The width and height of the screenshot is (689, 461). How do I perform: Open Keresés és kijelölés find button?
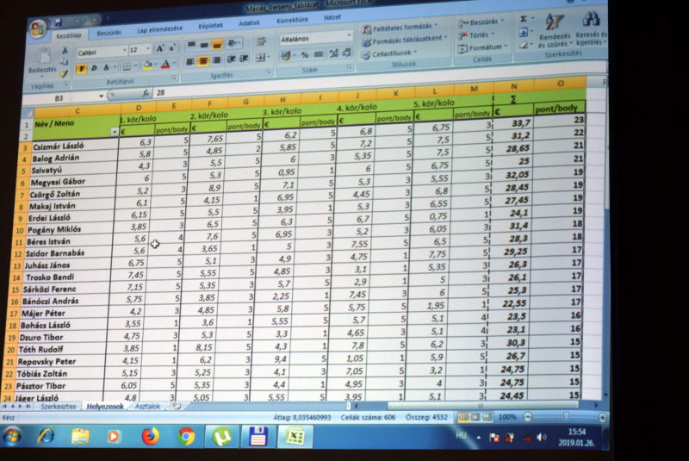coord(591,29)
